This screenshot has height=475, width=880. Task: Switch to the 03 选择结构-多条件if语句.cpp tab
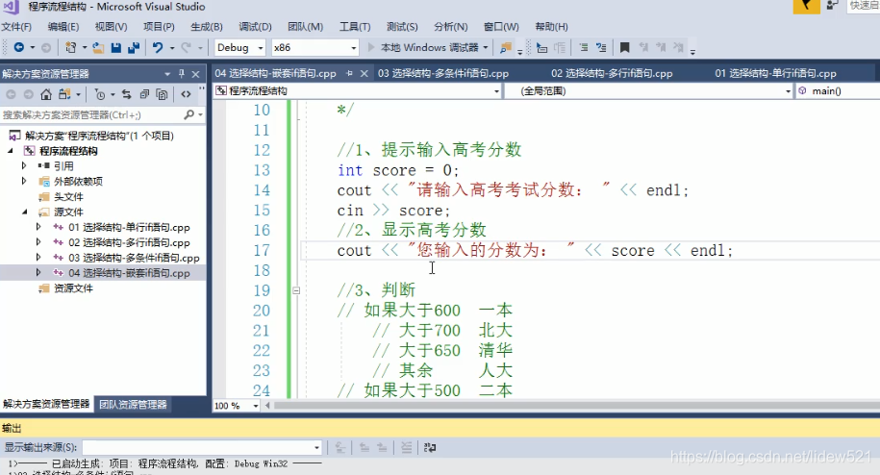click(x=442, y=73)
